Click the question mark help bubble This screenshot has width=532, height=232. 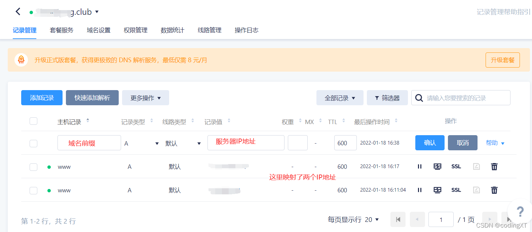(520, 212)
